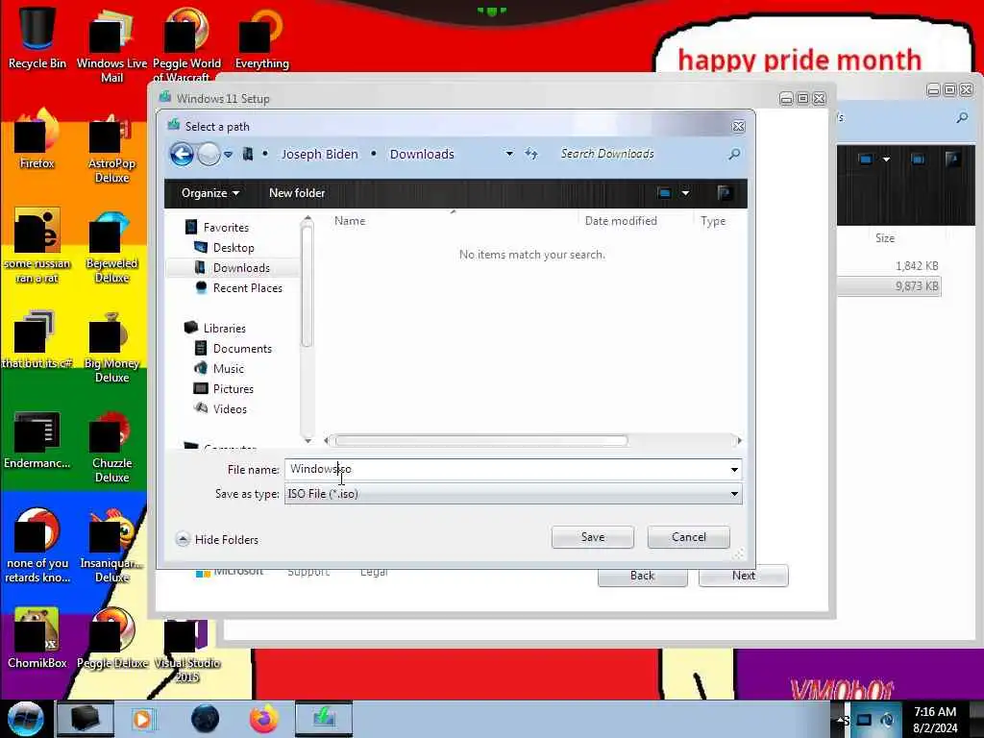Go back in Select a path dialog

[182, 154]
